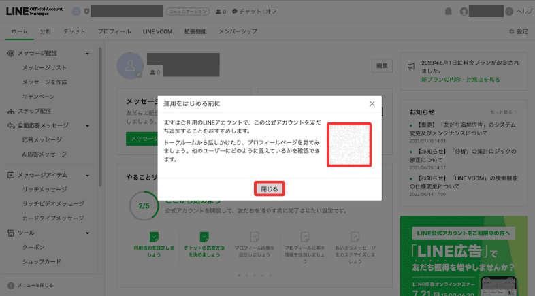Click the megaphone announcement icon
This screenshot has width=535, height=296.
click(x=411, y=66)
